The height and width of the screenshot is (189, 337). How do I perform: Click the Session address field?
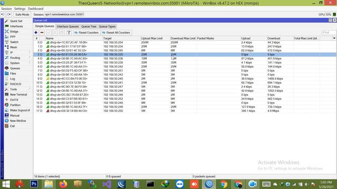click(x=64, y=14)
